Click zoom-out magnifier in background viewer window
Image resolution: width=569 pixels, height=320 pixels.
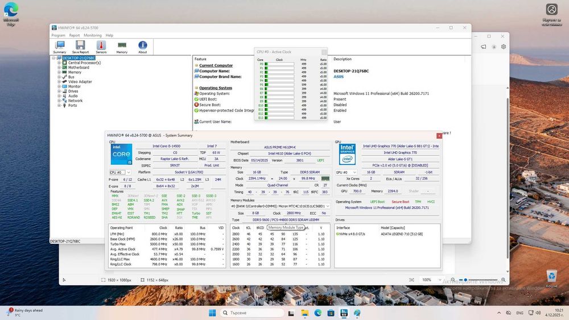coord(453,280)
